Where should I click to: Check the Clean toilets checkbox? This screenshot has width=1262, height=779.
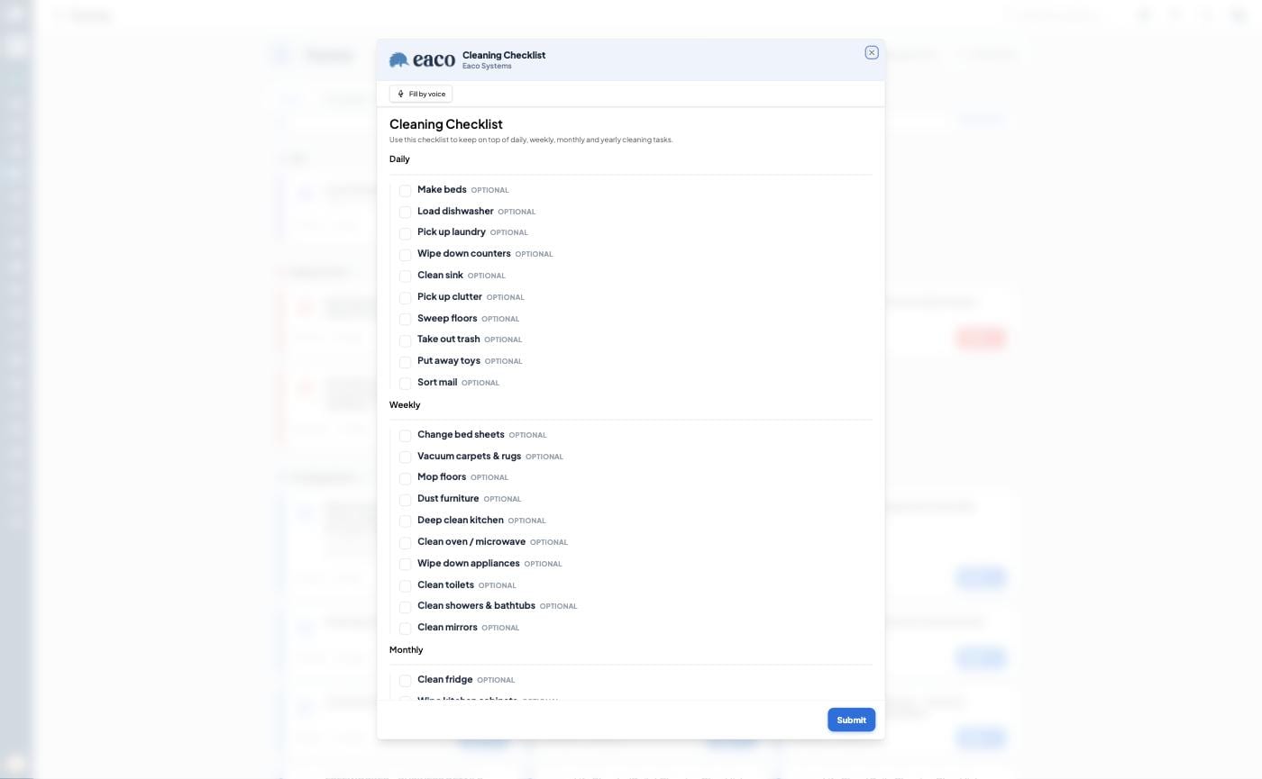[x=406, y=586]
